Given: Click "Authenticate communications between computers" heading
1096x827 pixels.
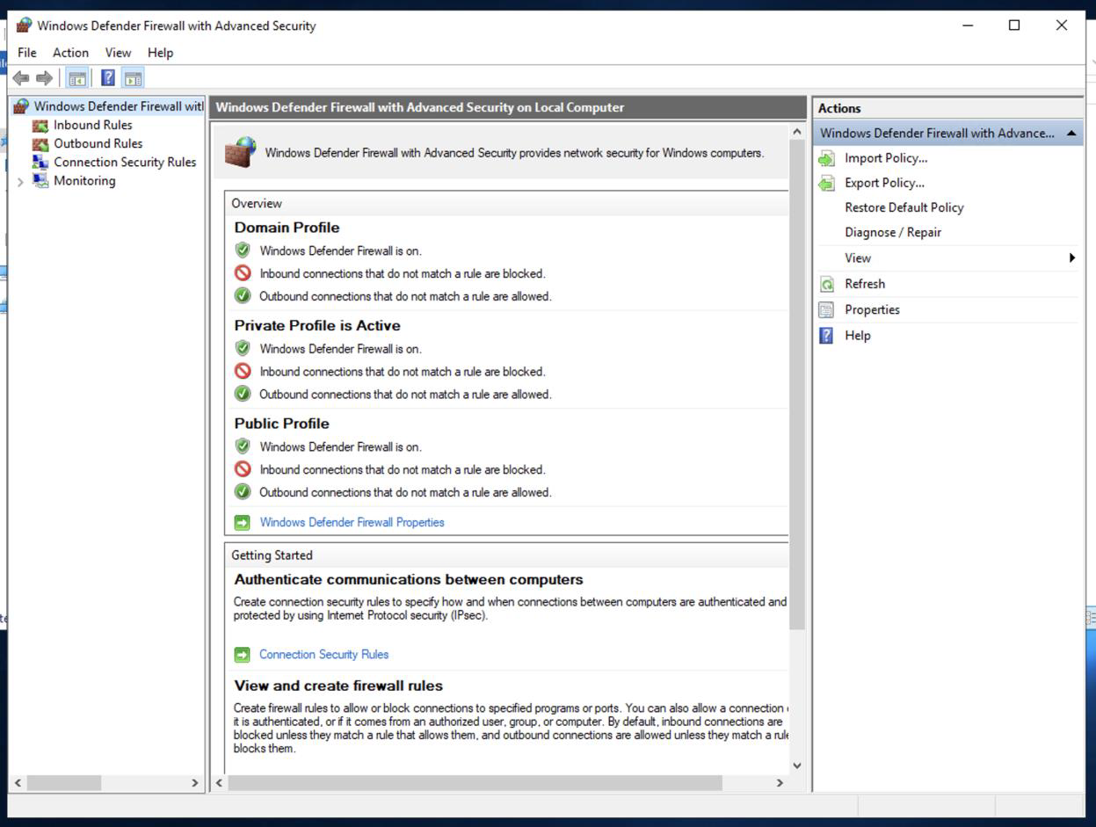Looking at the screenshot, I should [409, 580].
